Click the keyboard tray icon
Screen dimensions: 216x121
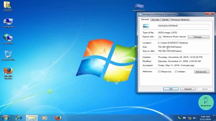click(x=184, y=118)
